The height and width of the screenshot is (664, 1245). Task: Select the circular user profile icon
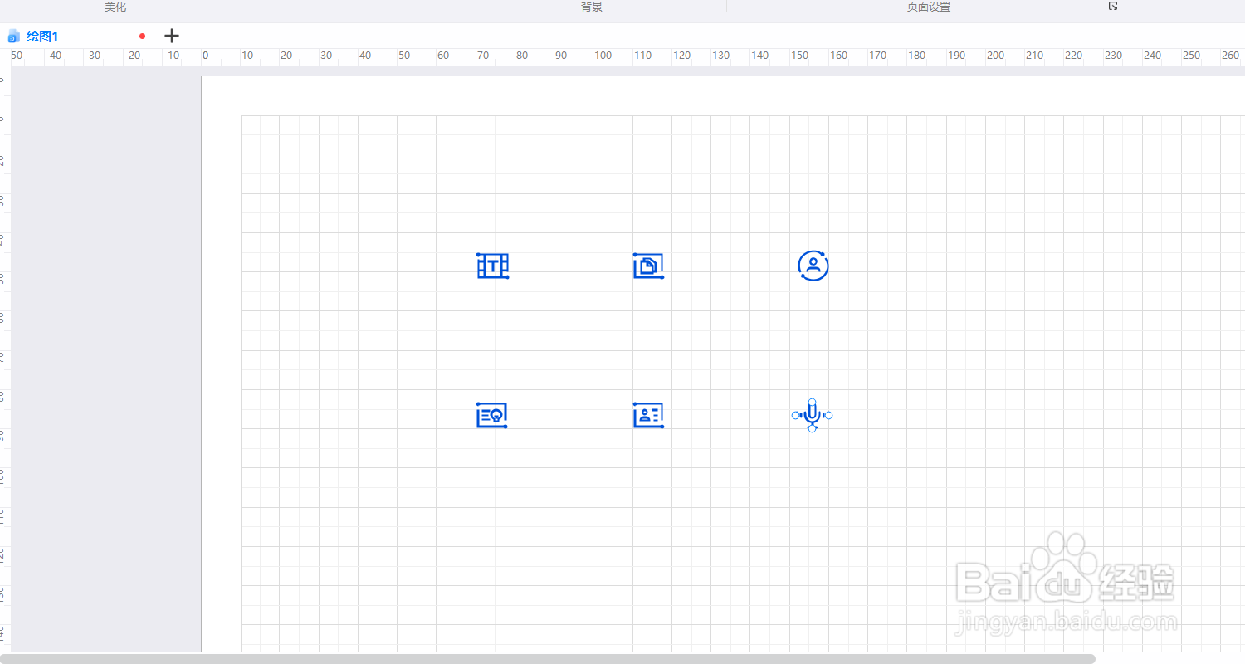coord(813,266)
